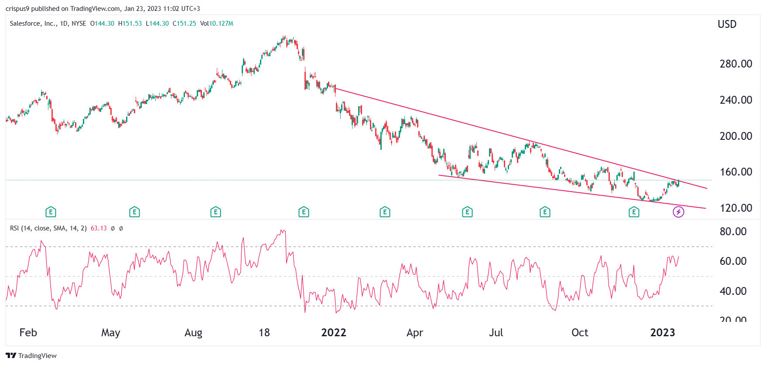
Task: Select the high value H151.53
Action: click(130, 24)
